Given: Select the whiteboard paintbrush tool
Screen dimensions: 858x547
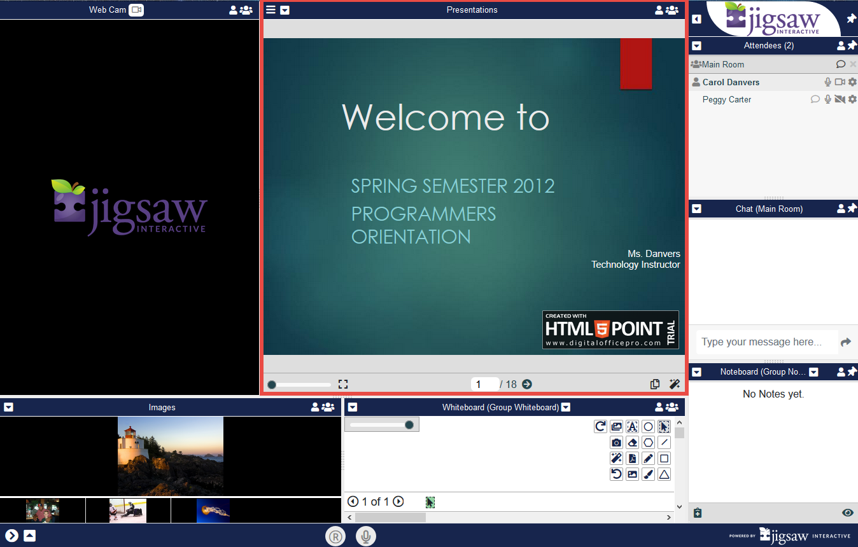Looking at the screenshot, I should [648, 474].
